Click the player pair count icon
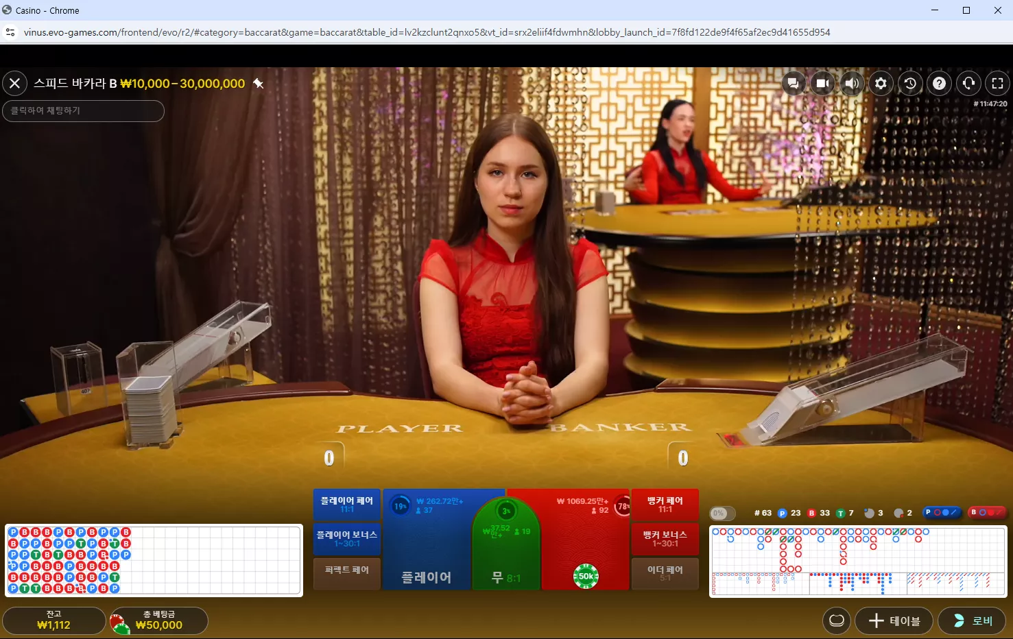Viewport: 1013px width, 639px height. pyautogui.click(x=870, y=513)
